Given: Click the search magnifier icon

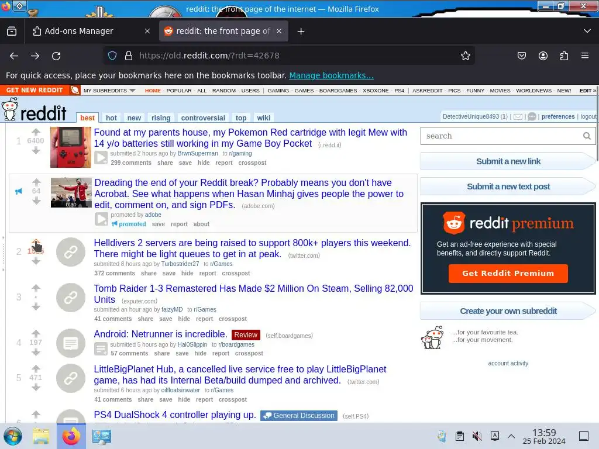Looking at the screenshot, I should [587, 136].
